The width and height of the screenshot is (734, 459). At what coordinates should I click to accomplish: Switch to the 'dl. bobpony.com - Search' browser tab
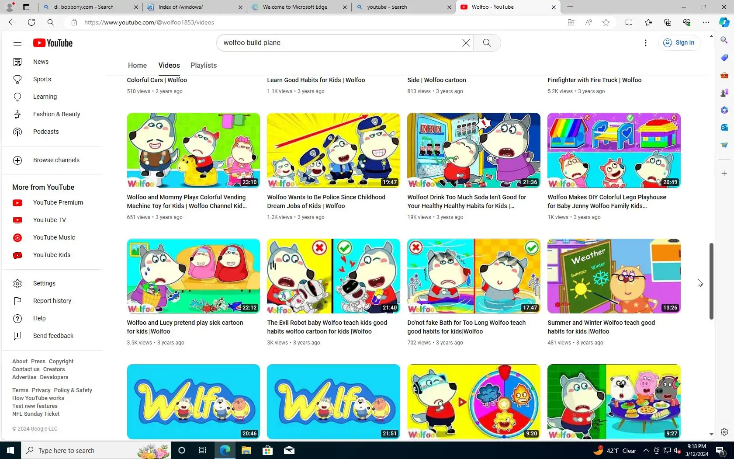point(90,7)
